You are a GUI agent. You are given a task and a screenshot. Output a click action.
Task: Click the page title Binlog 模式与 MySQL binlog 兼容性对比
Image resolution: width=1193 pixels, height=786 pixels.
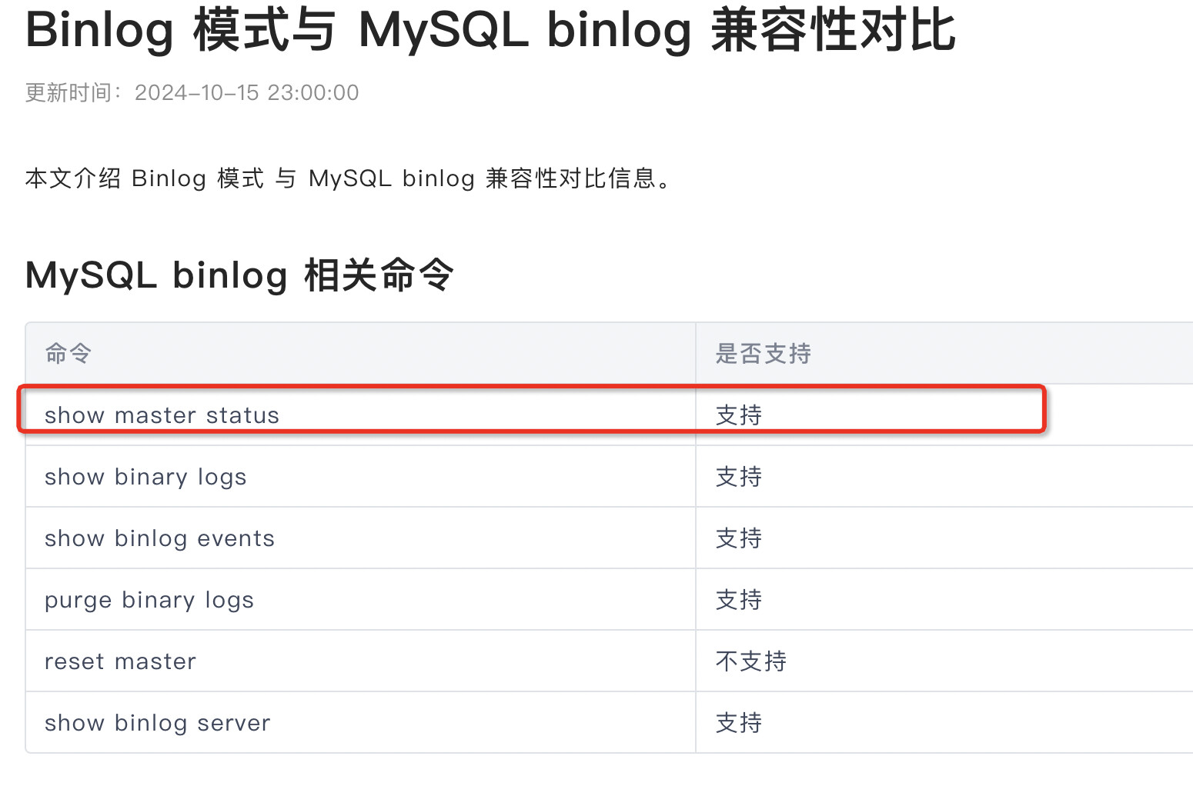(490, 31)
